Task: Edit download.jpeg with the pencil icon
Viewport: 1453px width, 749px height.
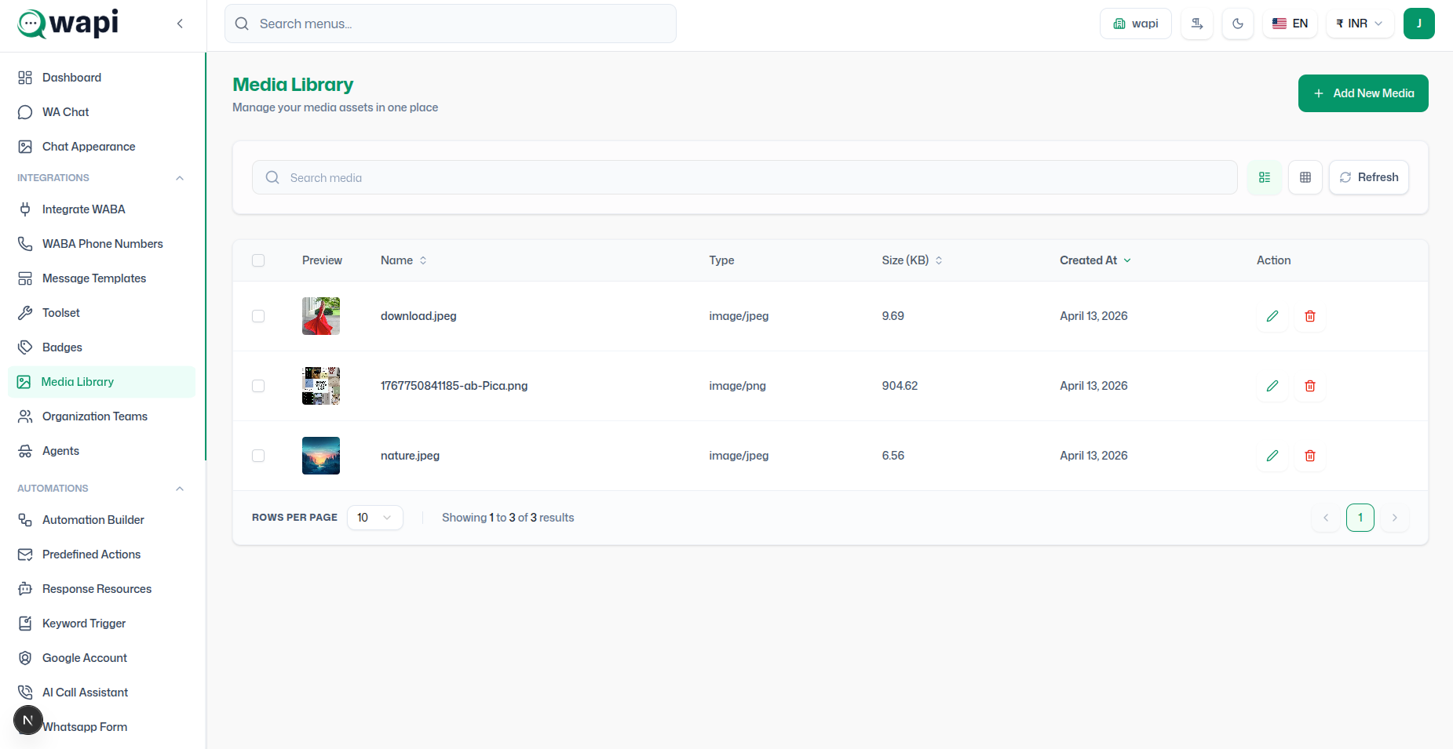Action: (x=1272, y=316)
